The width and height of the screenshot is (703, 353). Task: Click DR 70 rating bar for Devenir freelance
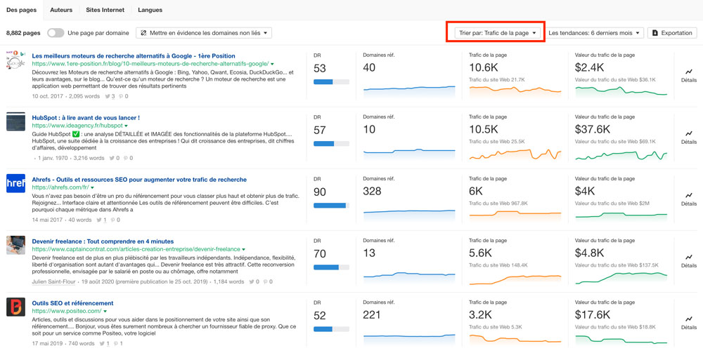[x=331, y=267]
